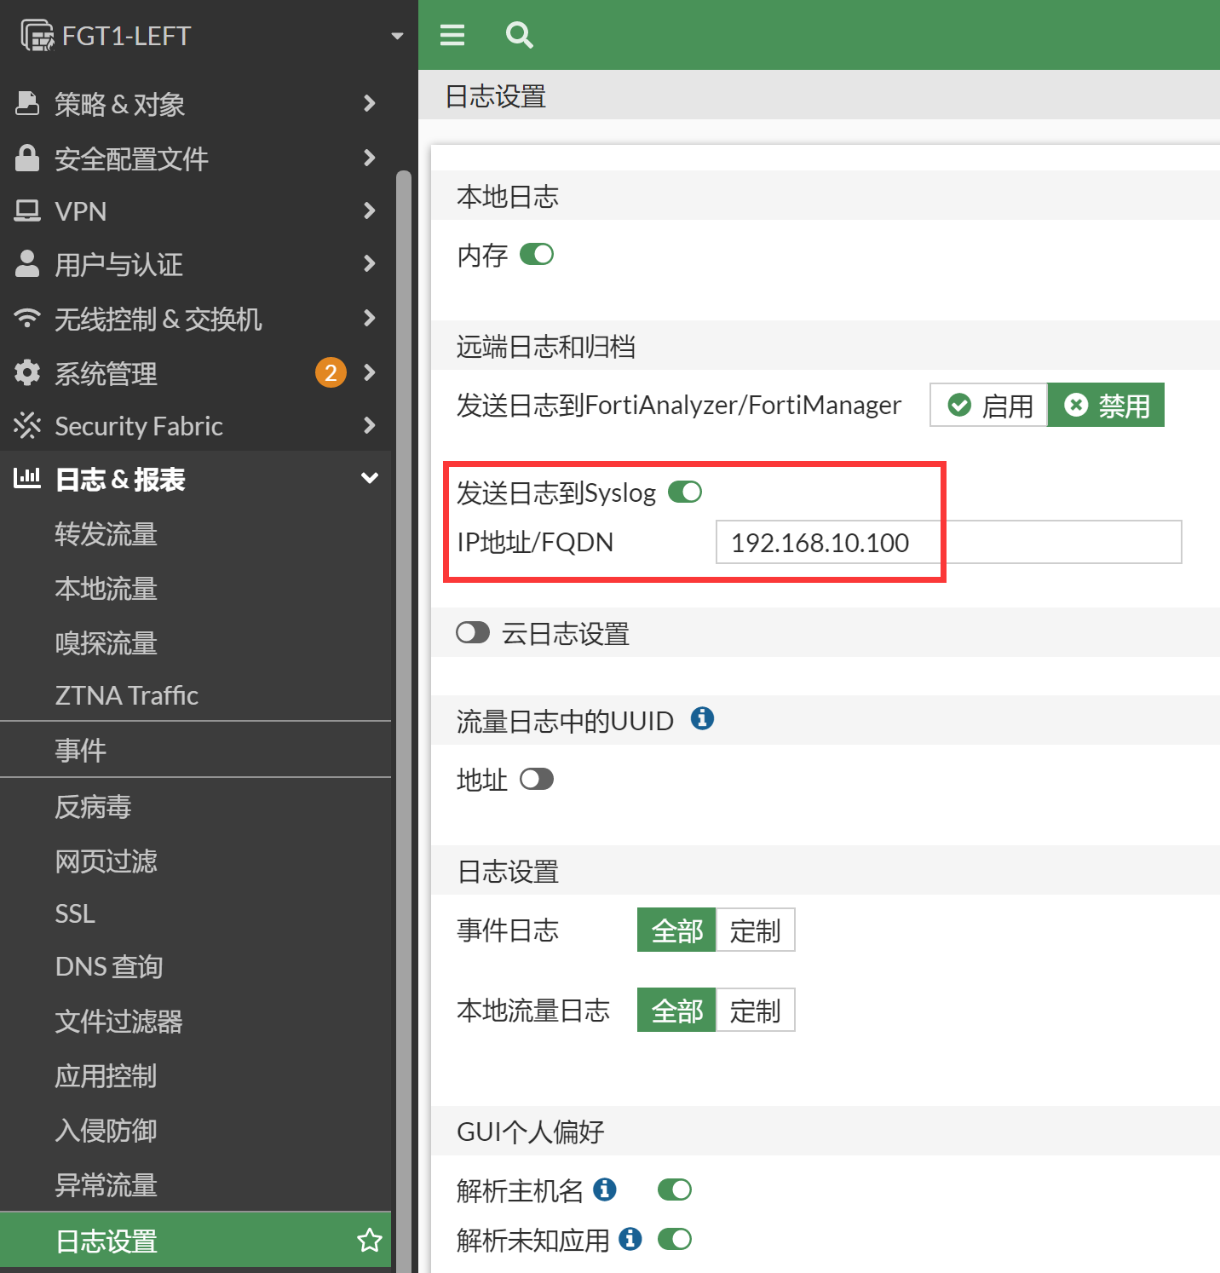Click 启用 for FortiAnalyzer logging
Image resolution: width=1220 pixels, height=1273 pixels.
pos(989,406)
